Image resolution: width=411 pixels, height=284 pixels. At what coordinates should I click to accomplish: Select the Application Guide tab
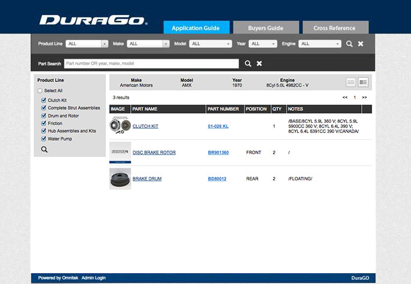click(x=196, y=28)
